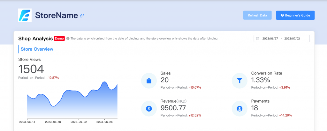This screenshot has height=131, width=327.
Task: Click the 2023-06-26 label on chart
Action: point(104,122)
